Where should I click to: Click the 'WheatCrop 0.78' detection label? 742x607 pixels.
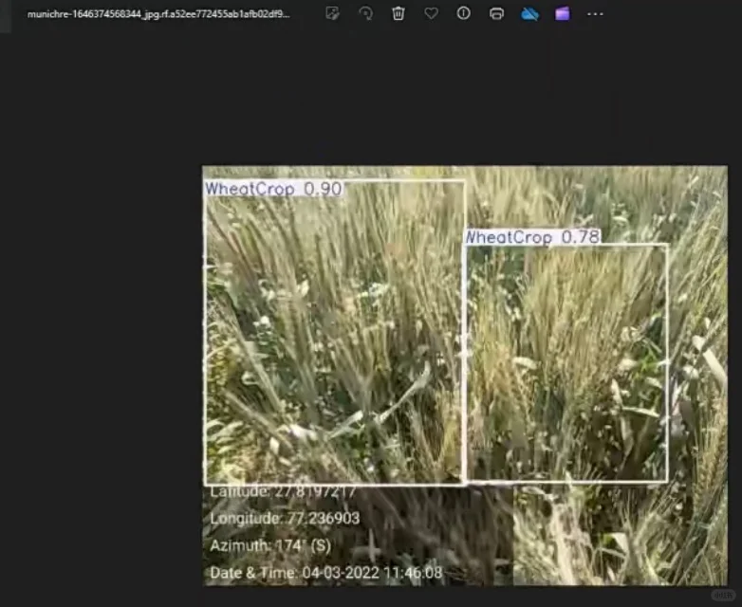(x=533, y=236)
